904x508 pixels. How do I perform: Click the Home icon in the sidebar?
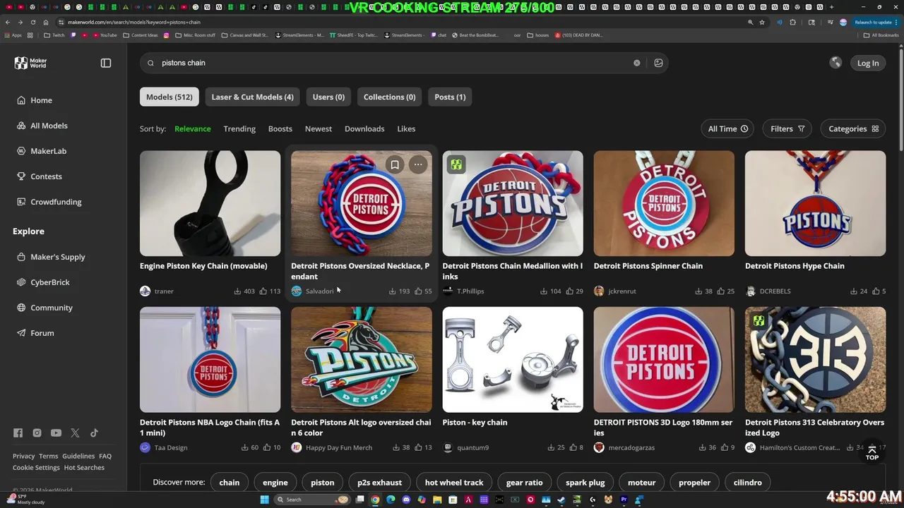21,100
